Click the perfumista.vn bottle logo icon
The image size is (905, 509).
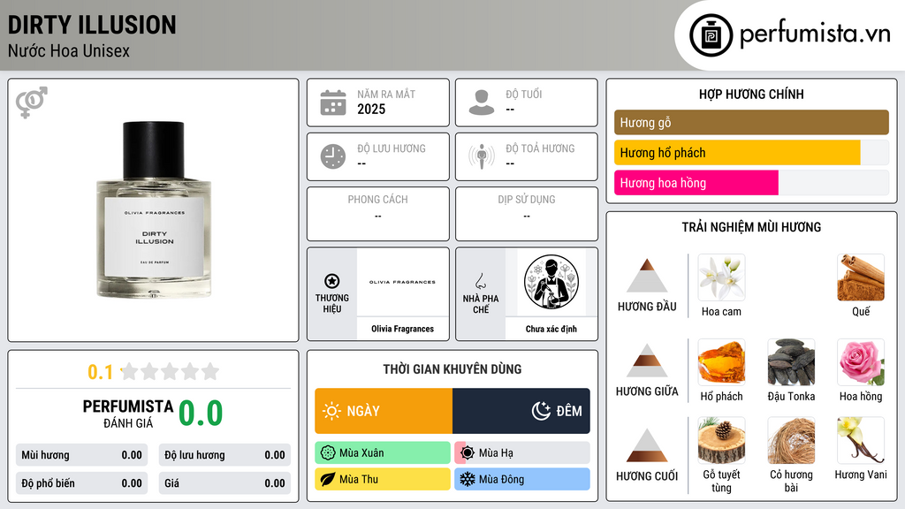pyautogui.click(x=711, y=35)
